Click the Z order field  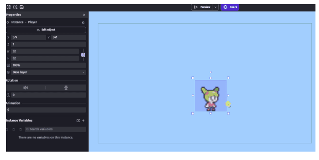pyautogui.click(x=49, y=44)
